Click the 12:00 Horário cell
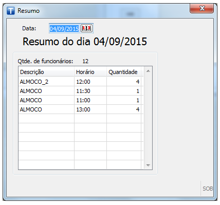 tap(90, 82)
